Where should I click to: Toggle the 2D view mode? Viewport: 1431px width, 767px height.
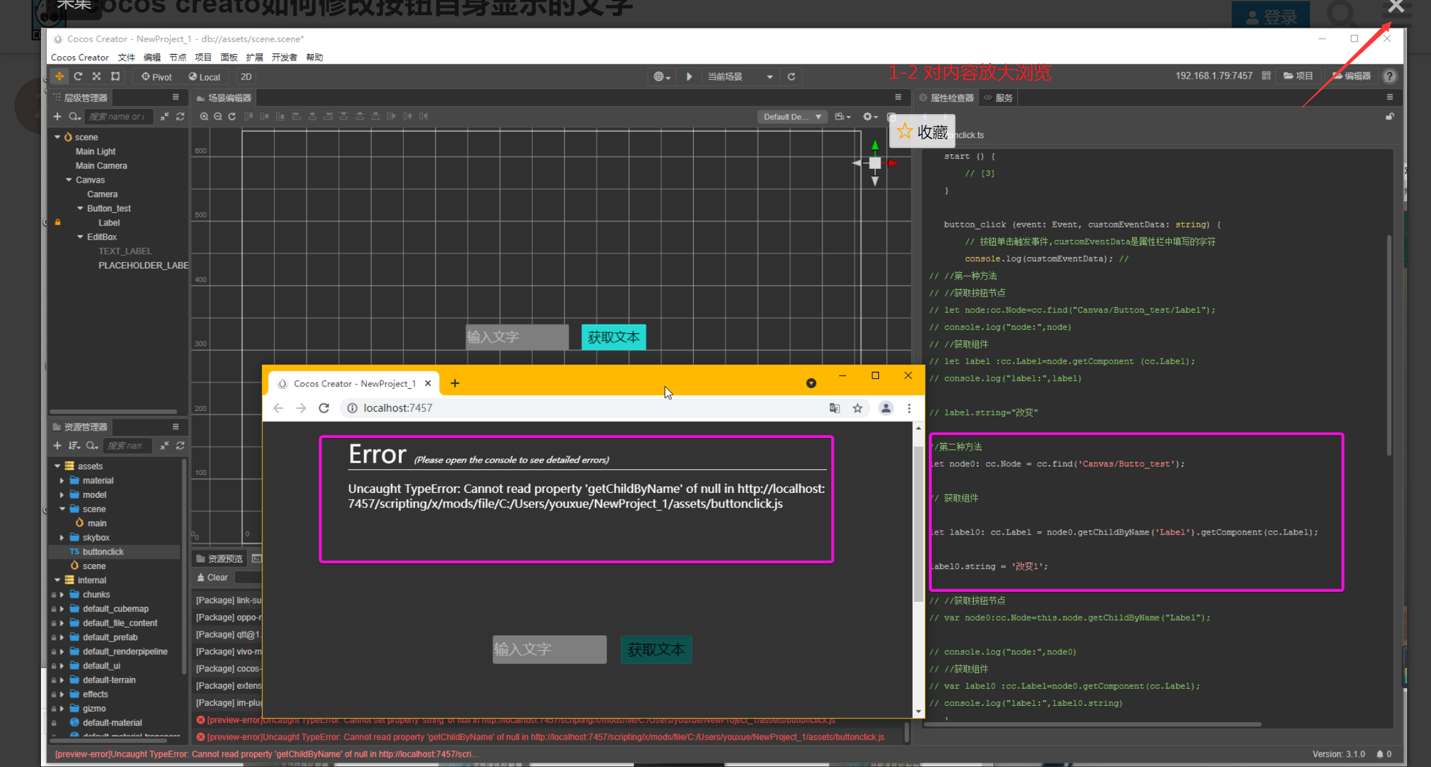pyautogui.click(x=246, y=77)
